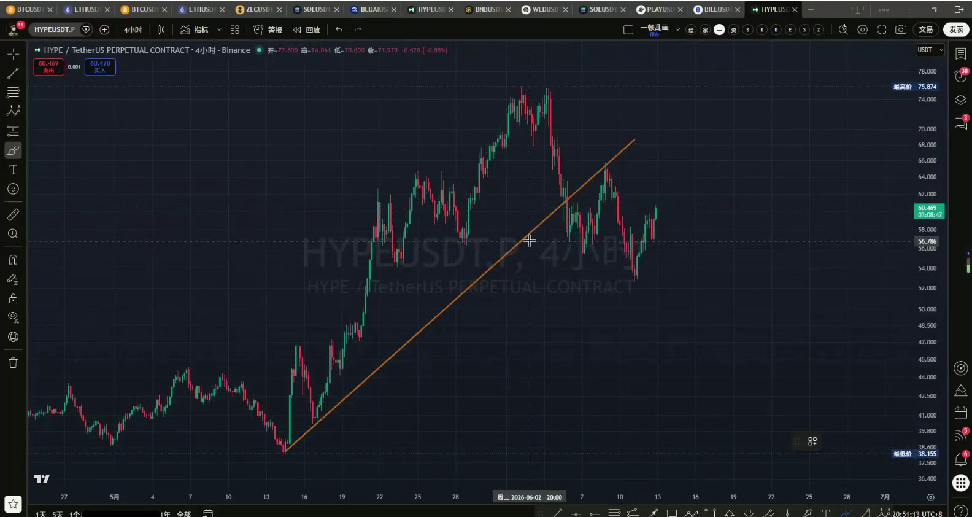Undo the last chart action

point(339,29)
